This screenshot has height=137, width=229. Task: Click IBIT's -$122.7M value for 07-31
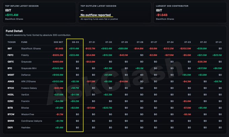(90, 48)
